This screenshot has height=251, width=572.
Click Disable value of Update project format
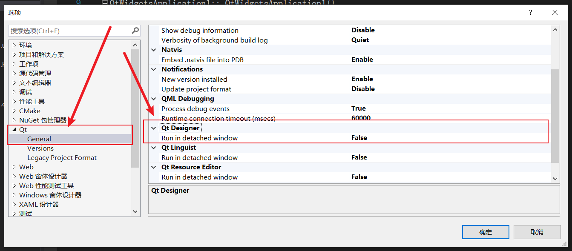[x=363, y=89]
